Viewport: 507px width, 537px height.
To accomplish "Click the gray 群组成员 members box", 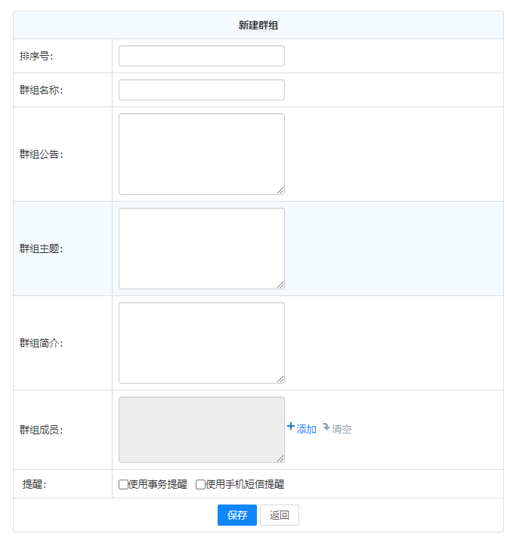I will (x=202, y=429).
